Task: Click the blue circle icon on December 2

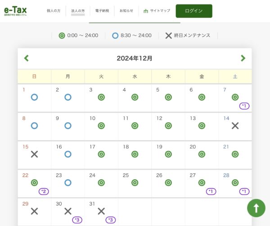Action: [68, 97]
